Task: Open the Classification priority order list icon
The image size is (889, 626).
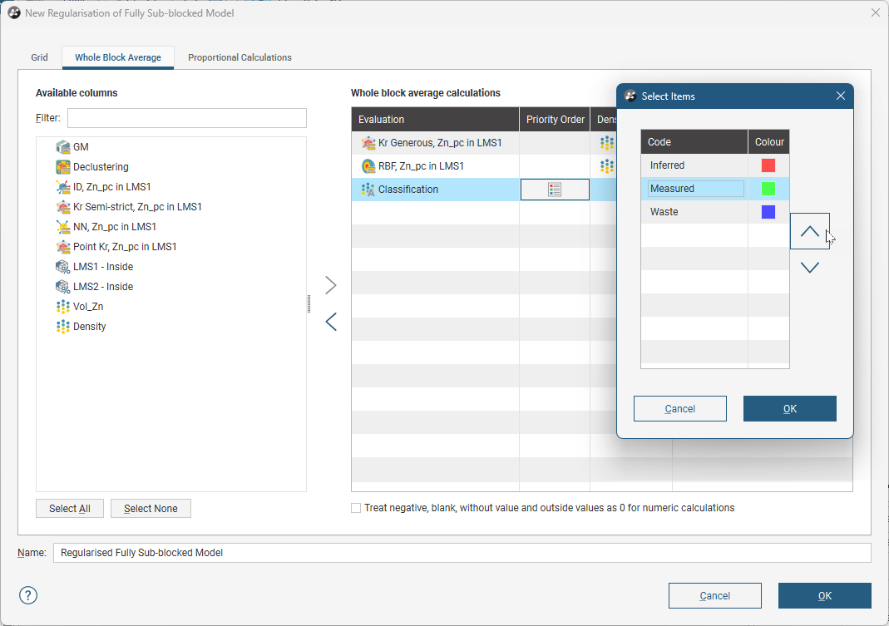Action: click(x=555, y=190)
